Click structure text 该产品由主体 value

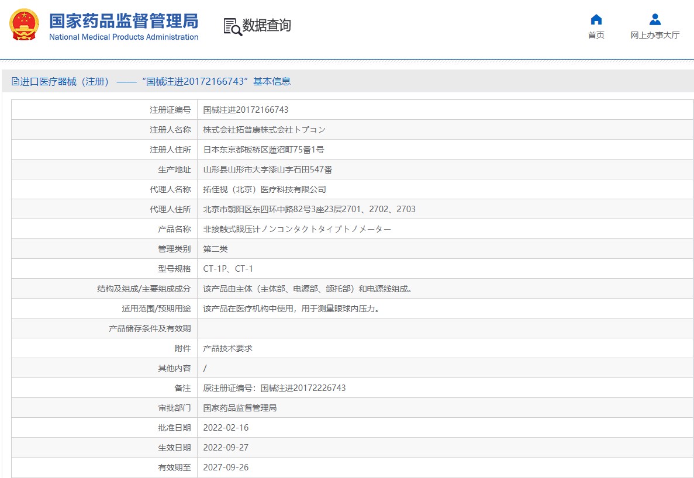click(x=308, y=289)
